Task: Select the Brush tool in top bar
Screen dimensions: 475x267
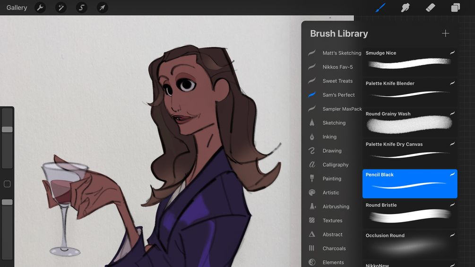Action: [x=380, y=8]
